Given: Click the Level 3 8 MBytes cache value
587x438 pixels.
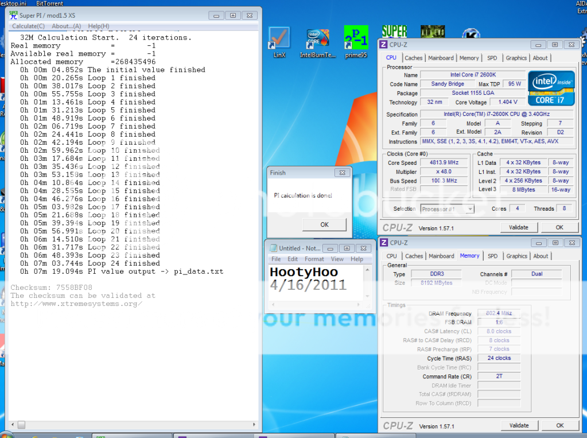Looking at the screenshot, I should (x=523, y=189).
